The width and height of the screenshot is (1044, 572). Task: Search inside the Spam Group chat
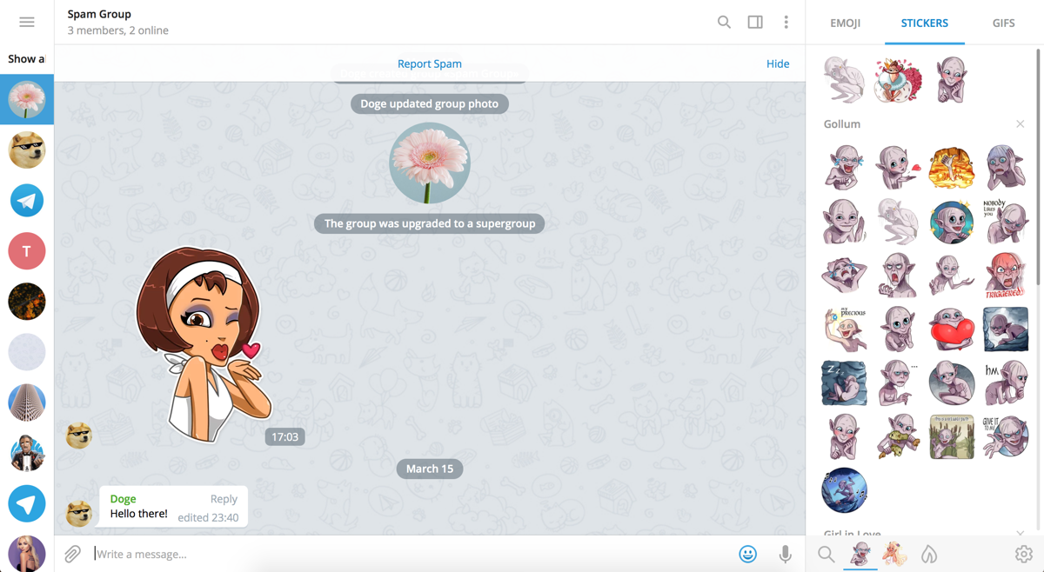click(x=724, y=22)
